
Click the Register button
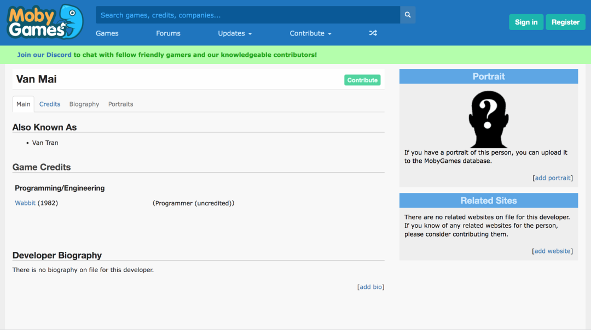[565, 22]
